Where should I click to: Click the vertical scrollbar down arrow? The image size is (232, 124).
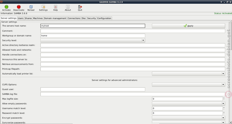pyautogui.click(x=230, y=122)
